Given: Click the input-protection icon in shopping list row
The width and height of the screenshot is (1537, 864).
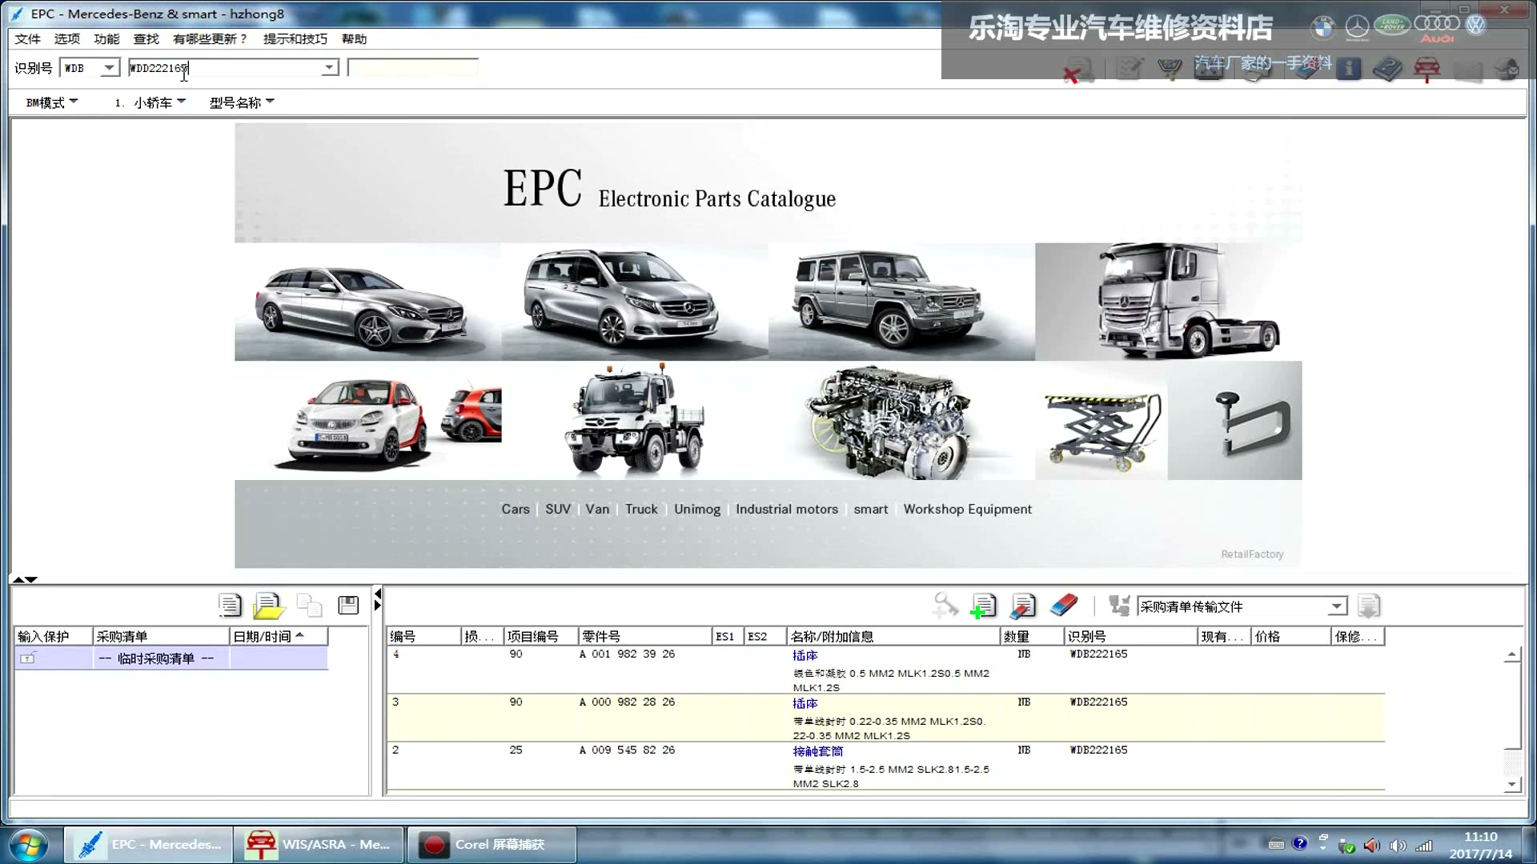Looking at the screenshot, I should pyautogui.click(x=28, y=658).
